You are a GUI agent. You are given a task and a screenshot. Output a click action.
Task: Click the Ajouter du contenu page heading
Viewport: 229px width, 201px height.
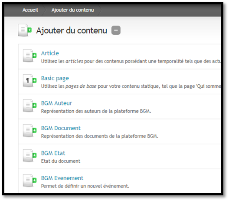pos(72,30)
